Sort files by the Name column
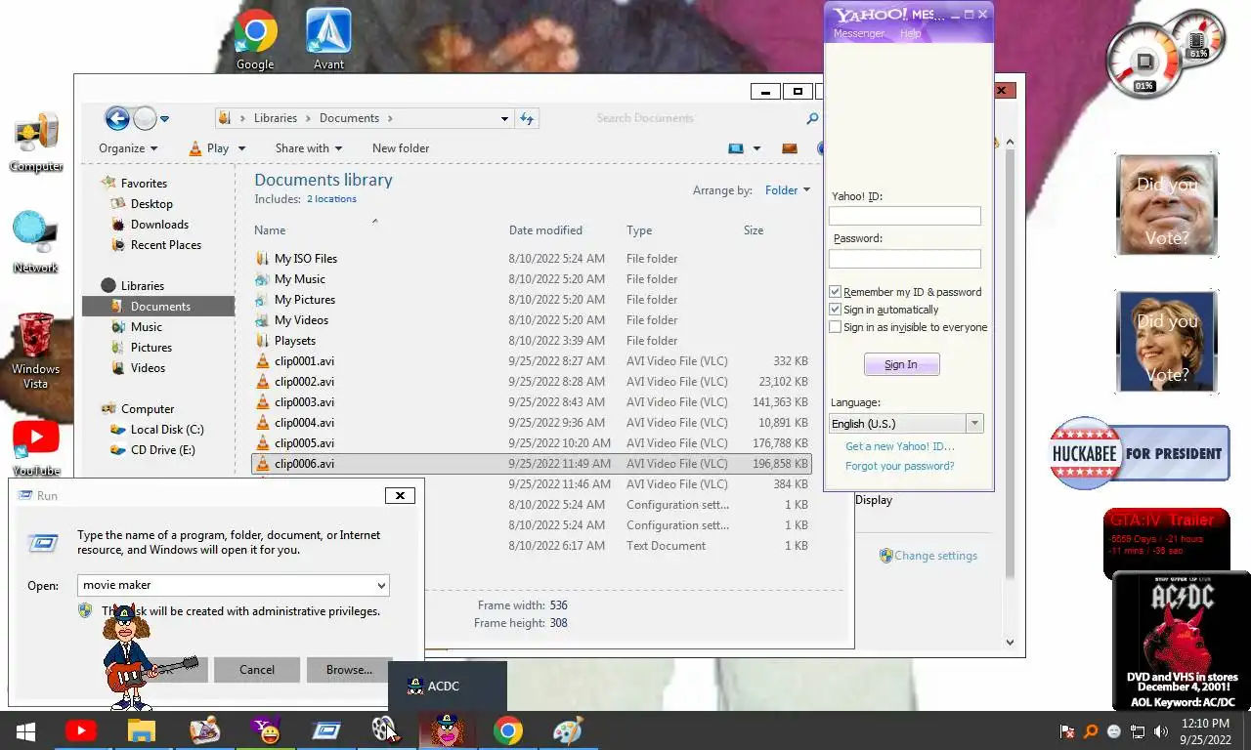Image resolution: width=1251 pixels, height=750 pixels. [270, 230]
